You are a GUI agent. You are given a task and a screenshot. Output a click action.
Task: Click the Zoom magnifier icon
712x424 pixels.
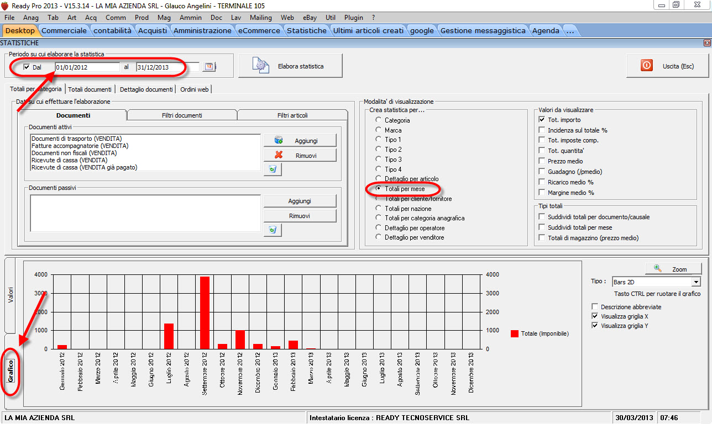(657, 268)
